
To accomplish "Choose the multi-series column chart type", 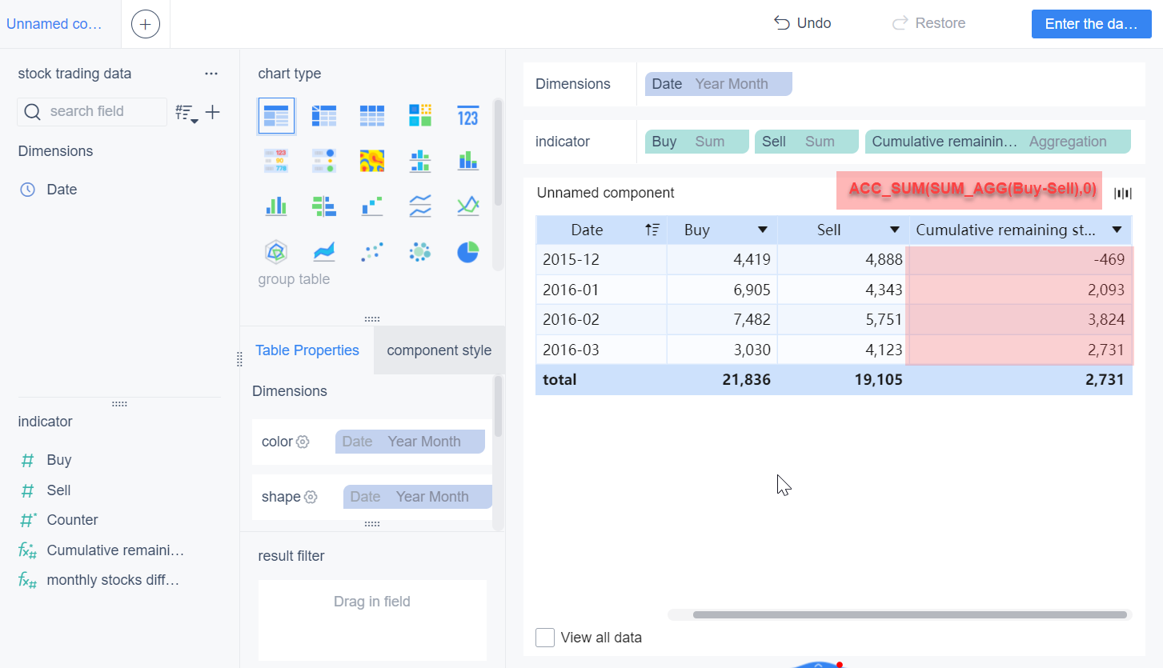I will pos(276,206).
